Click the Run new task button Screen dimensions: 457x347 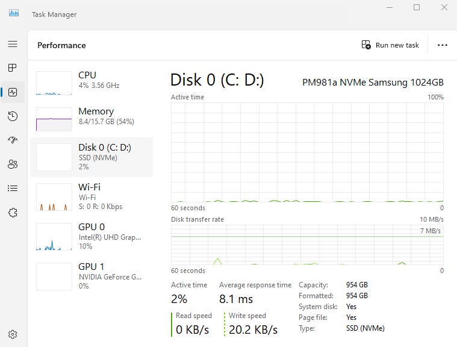pos(390,45)
